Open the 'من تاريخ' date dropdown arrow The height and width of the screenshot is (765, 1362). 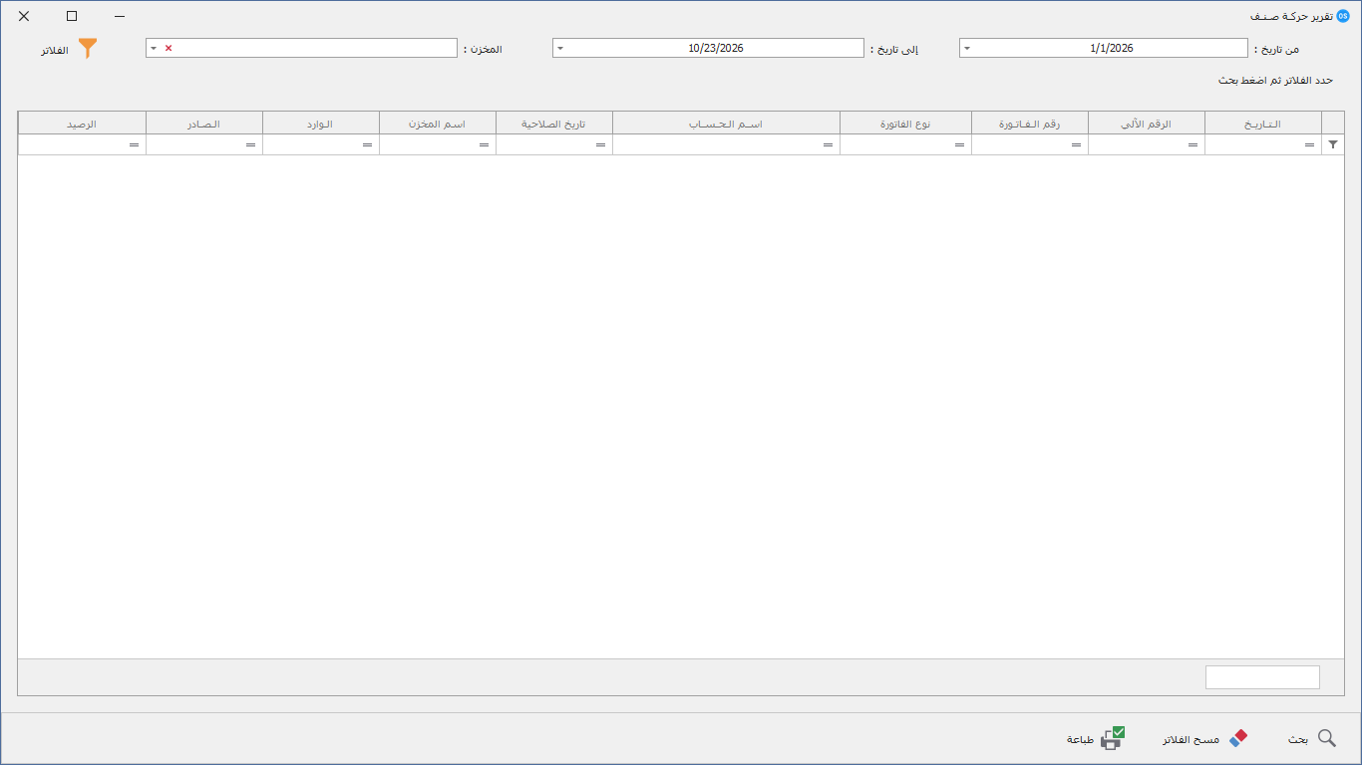click(967, 48)
